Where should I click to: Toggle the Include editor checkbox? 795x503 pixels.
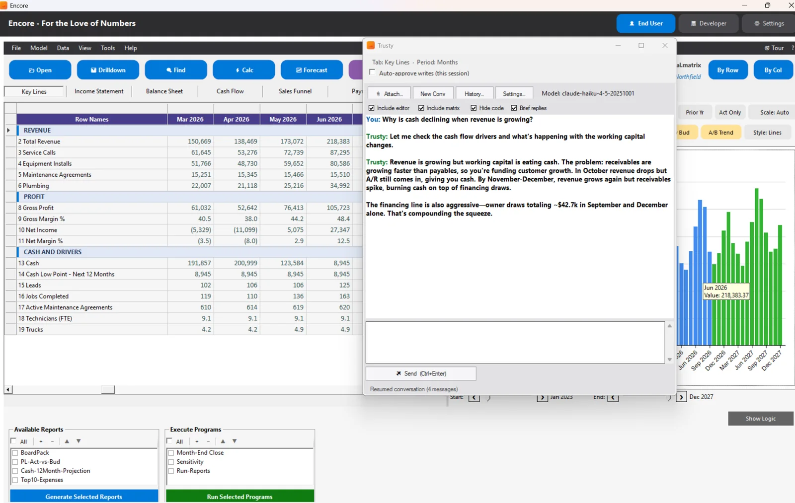click(371, 108)
